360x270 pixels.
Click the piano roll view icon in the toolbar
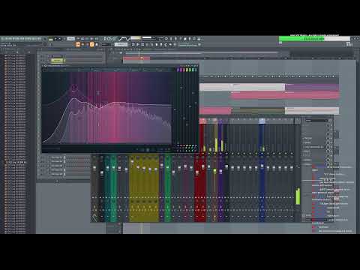pyautogui.click(x=138, y=45)
